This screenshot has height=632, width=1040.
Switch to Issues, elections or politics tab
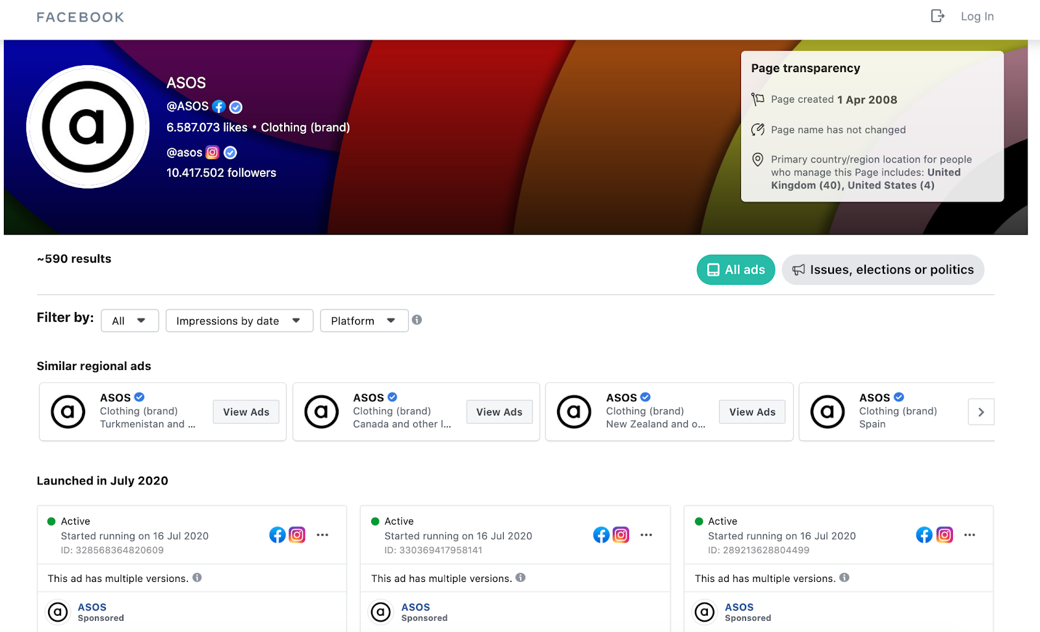coord(883,270)
